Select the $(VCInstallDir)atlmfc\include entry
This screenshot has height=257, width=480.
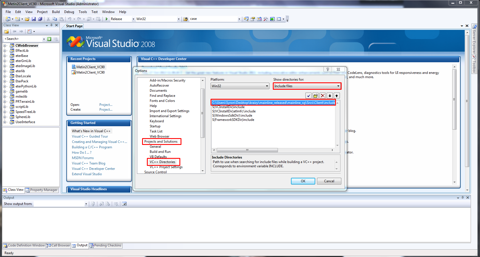point(234,111)
